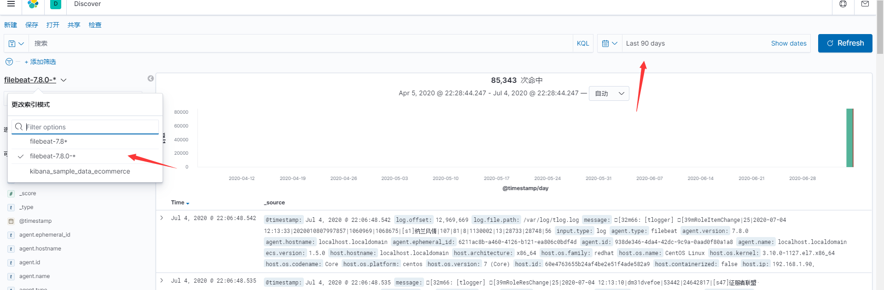Select the filebeat-7.8* index pattern option
Image resolution: width=884 pixels, height=290 pixels.
(49, 141)
